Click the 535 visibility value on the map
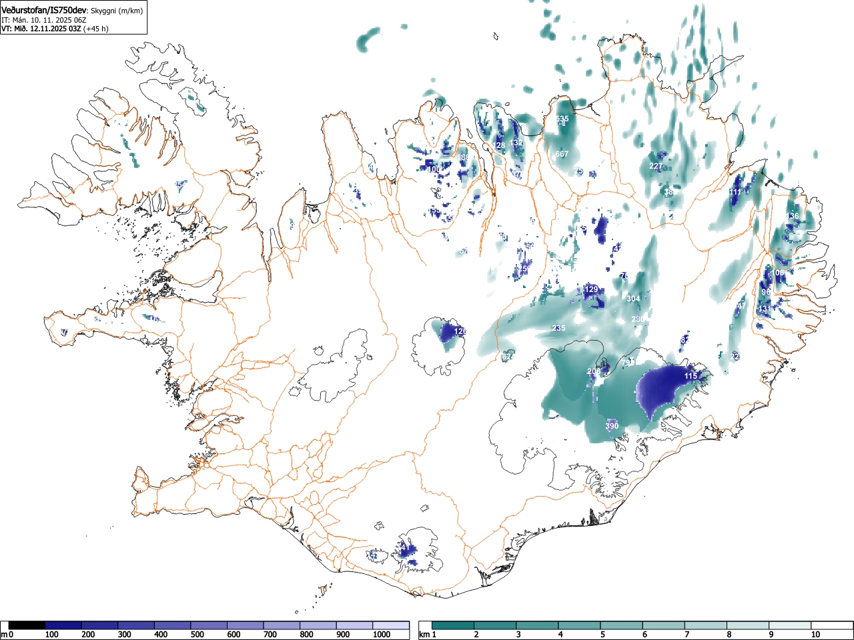854x640 pixels. point(562,119)
